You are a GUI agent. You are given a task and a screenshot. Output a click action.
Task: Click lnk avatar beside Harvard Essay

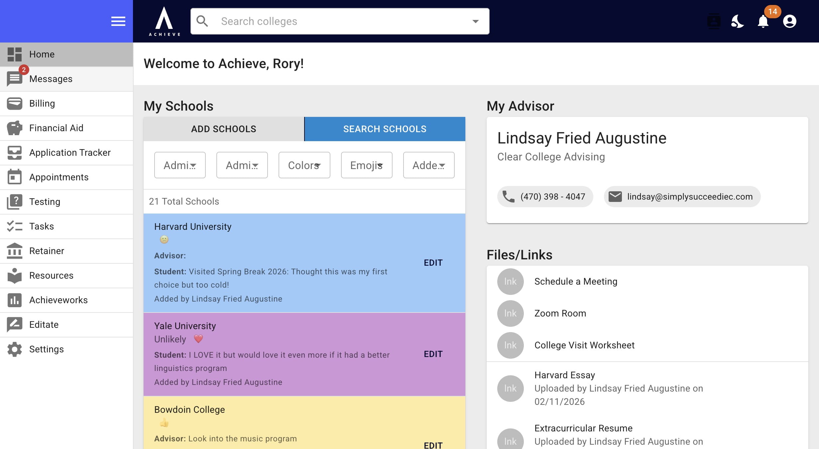(510, 389)
